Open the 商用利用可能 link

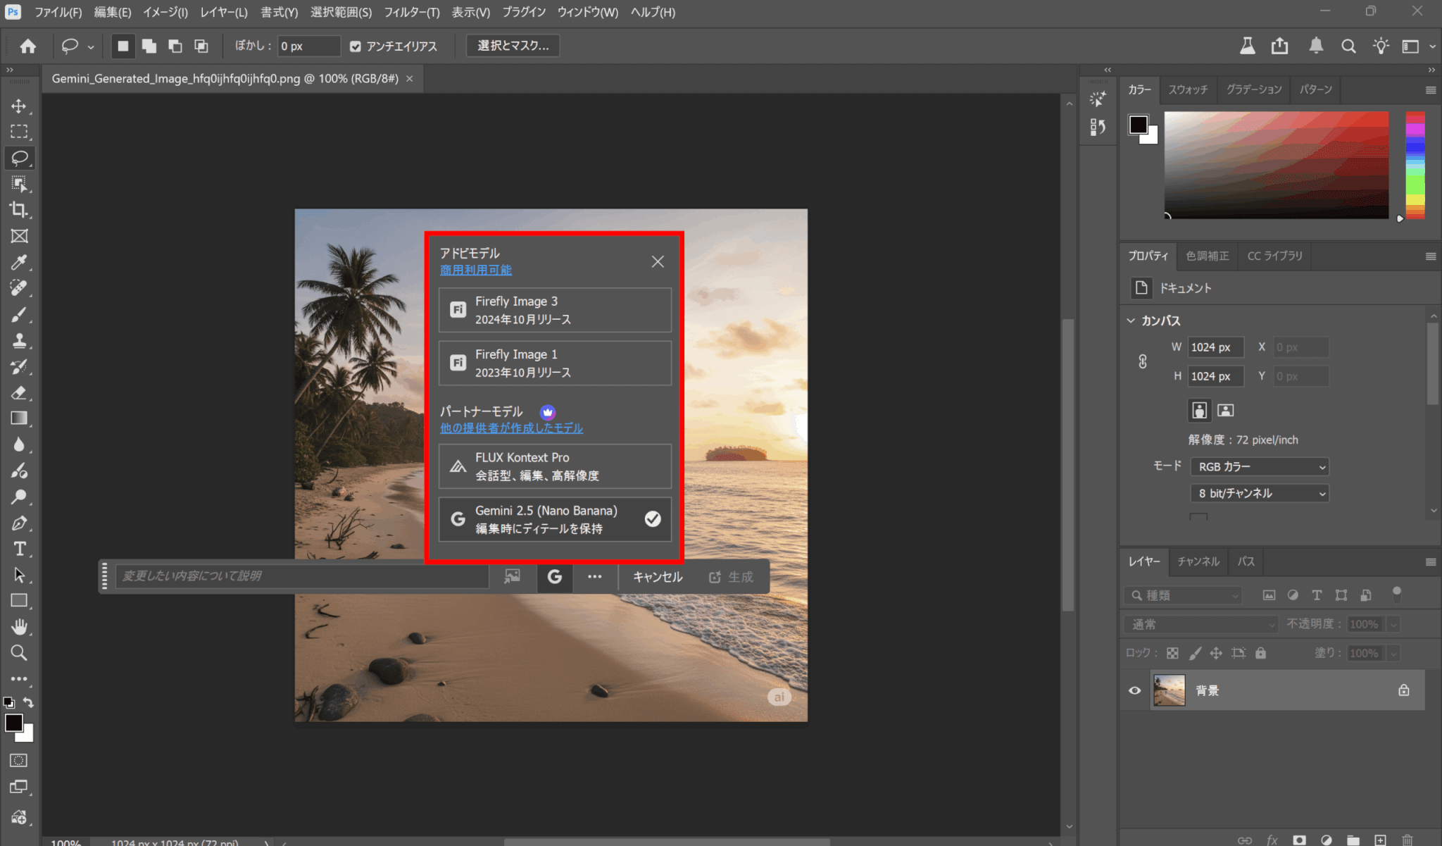tap(475, 270)
